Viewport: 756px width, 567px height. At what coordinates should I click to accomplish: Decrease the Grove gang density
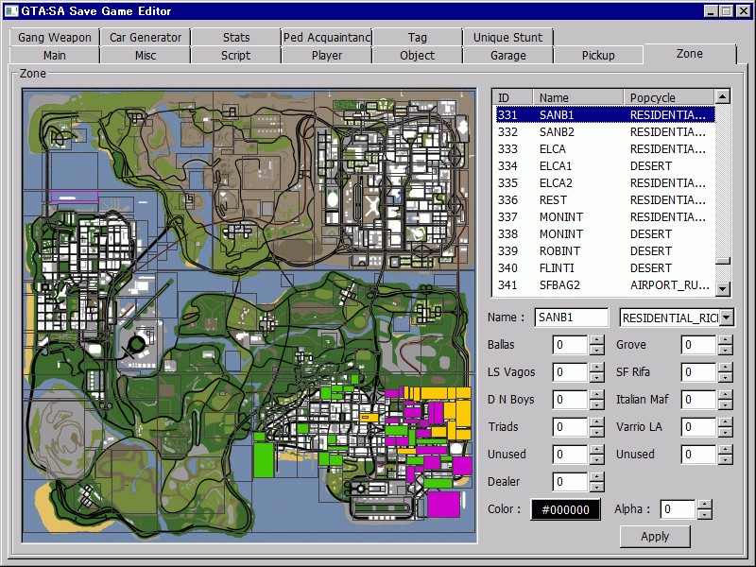(x=725, y=350)
